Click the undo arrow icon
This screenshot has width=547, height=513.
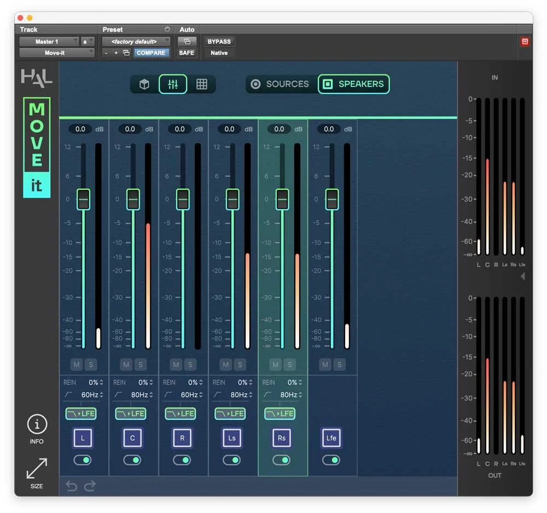(71, 486)
